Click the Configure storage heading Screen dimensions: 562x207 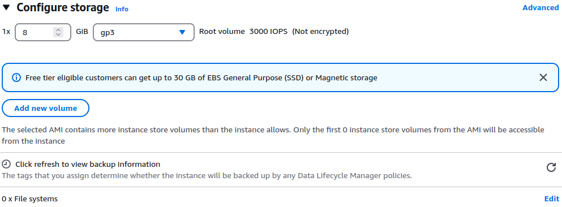[63, 7]
